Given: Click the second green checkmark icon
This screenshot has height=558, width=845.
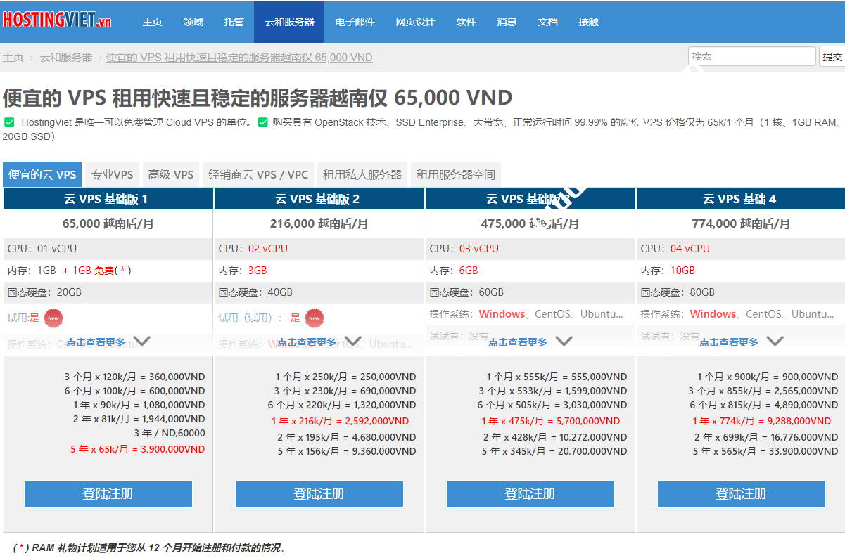Looking at the screenshot, I should tap(262, 123).
